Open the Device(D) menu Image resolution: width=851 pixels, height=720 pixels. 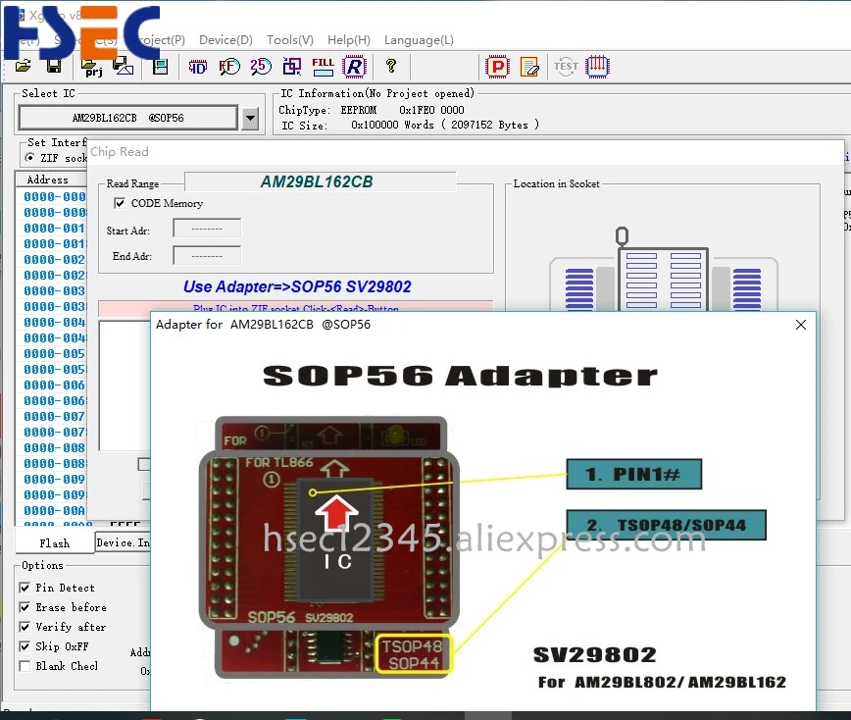click(x=225, y=40)
